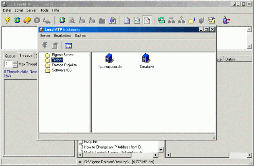Click right arrow of local file list horizontal scrollbar
This screenshot has height=166, width=254.
pos(156,155)
